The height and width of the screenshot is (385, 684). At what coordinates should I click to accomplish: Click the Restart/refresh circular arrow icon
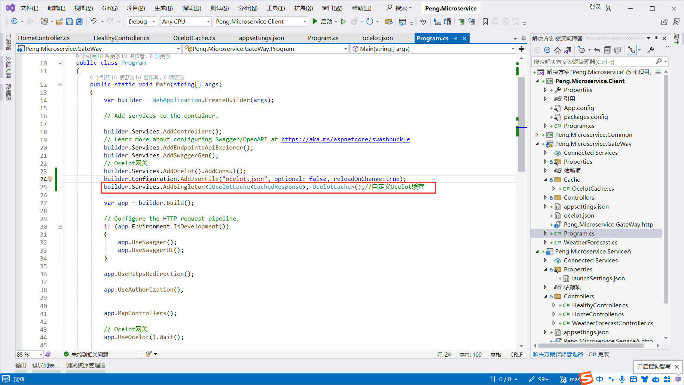[370, 21]
